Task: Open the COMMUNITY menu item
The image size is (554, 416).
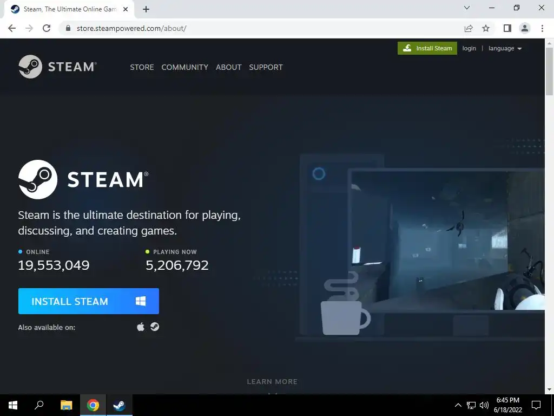Action: click(x=185, y=67)
